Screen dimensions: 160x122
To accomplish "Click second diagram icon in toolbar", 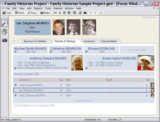I will pos(60,13).
